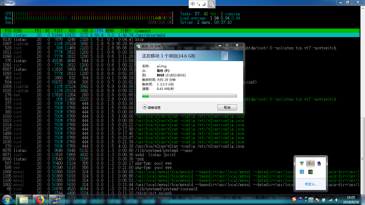Click the file move progress bar
The height and width of the screenshot is (205, 365).
tap(189, 96)
